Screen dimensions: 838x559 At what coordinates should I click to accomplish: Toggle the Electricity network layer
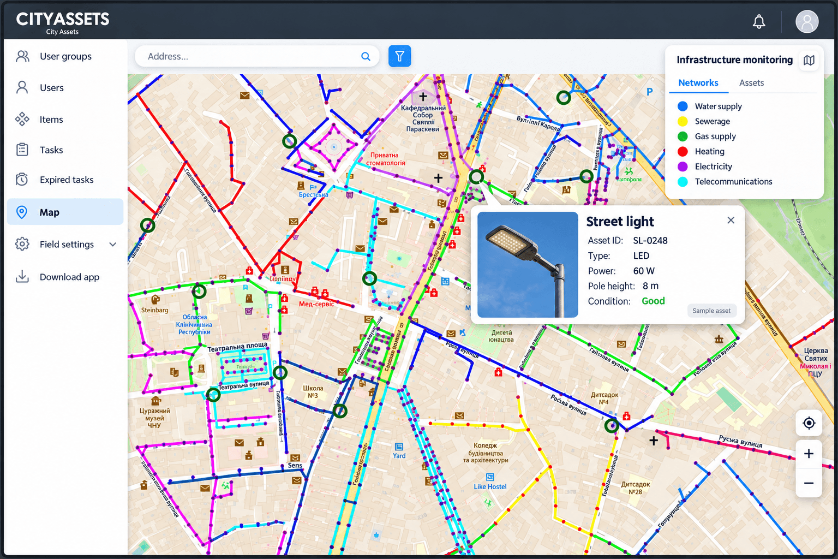(705, 166)
